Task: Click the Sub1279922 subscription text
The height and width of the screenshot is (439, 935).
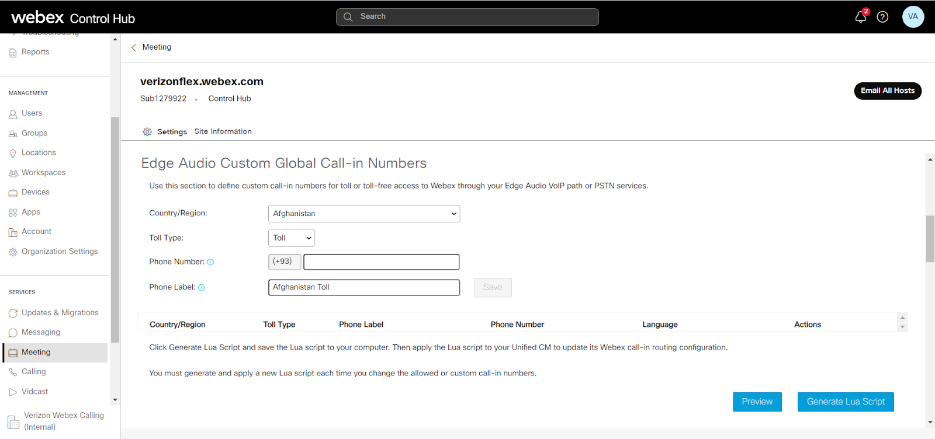Action: (163, 99)
